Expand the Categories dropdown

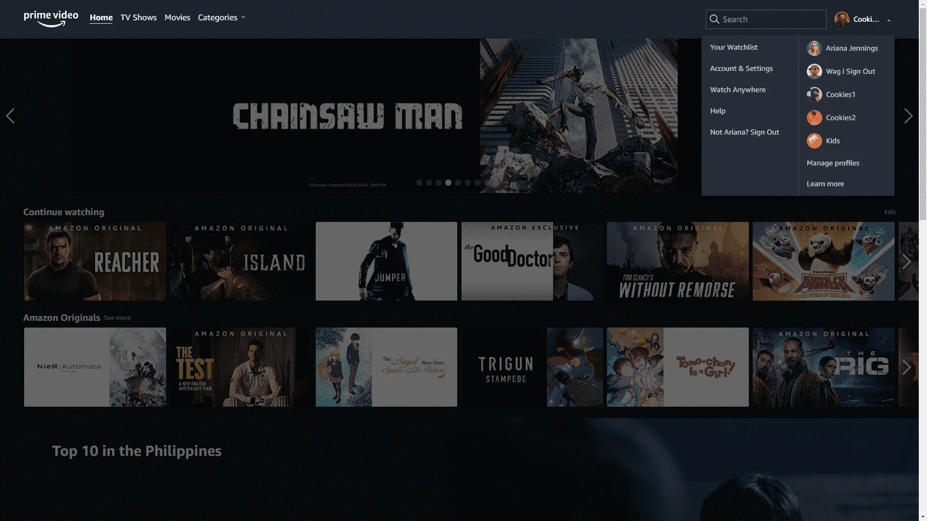pos(222,17)
